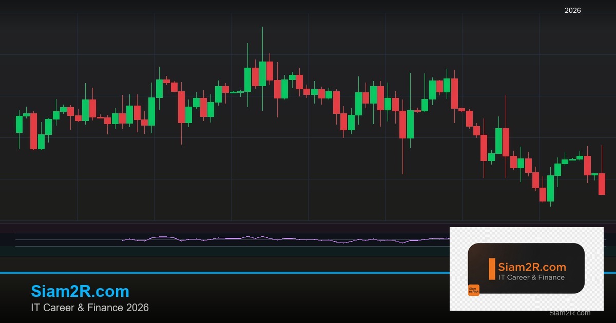
Task: Open the Siam2R.com link at bottom left
Action: point(81,291)
